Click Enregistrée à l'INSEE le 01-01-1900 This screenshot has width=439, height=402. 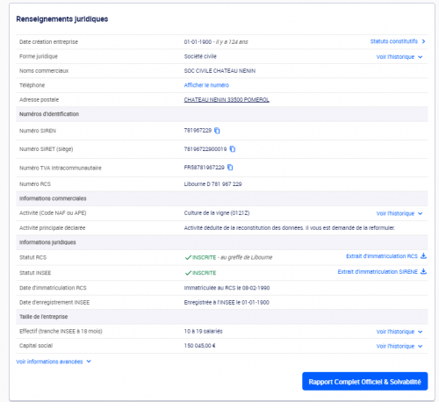tap(227, 303)
